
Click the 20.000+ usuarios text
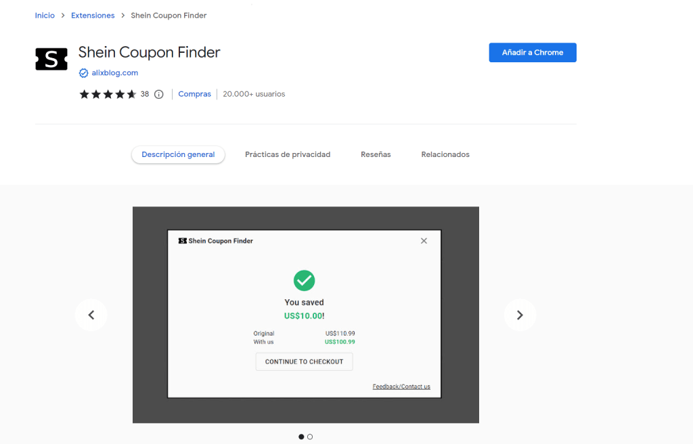click(254, 94)
